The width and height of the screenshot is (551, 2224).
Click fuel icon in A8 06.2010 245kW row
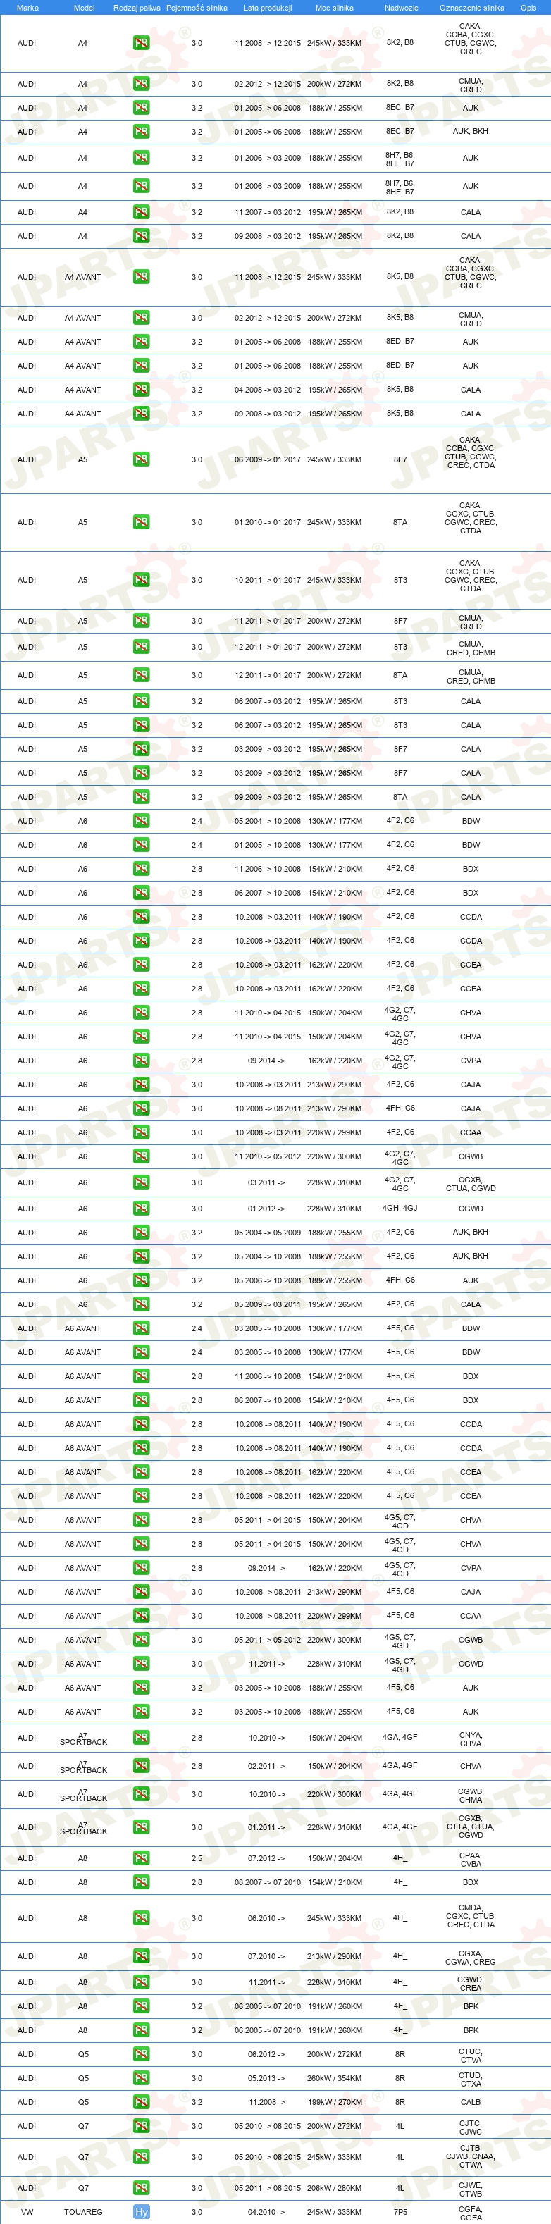tap(141, 1917)
